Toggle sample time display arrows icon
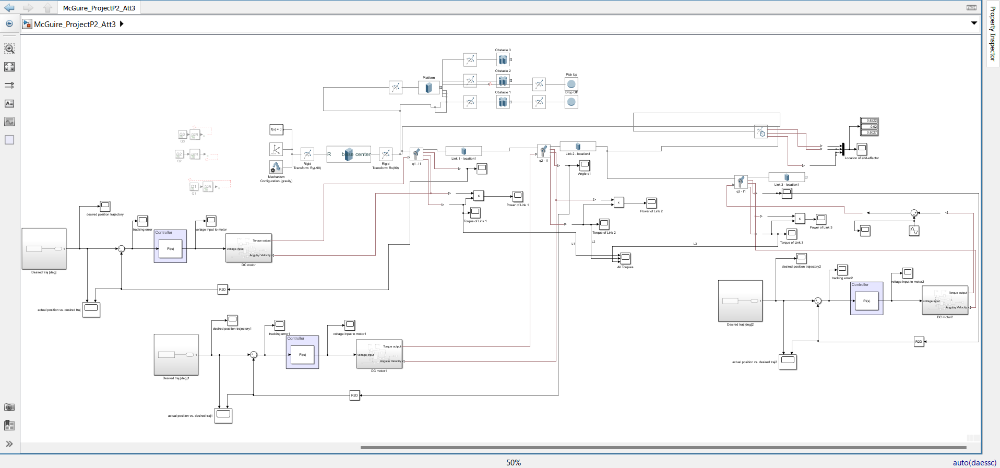The height and width of the screenshot is (468, 1000). [x=9, y=85]
